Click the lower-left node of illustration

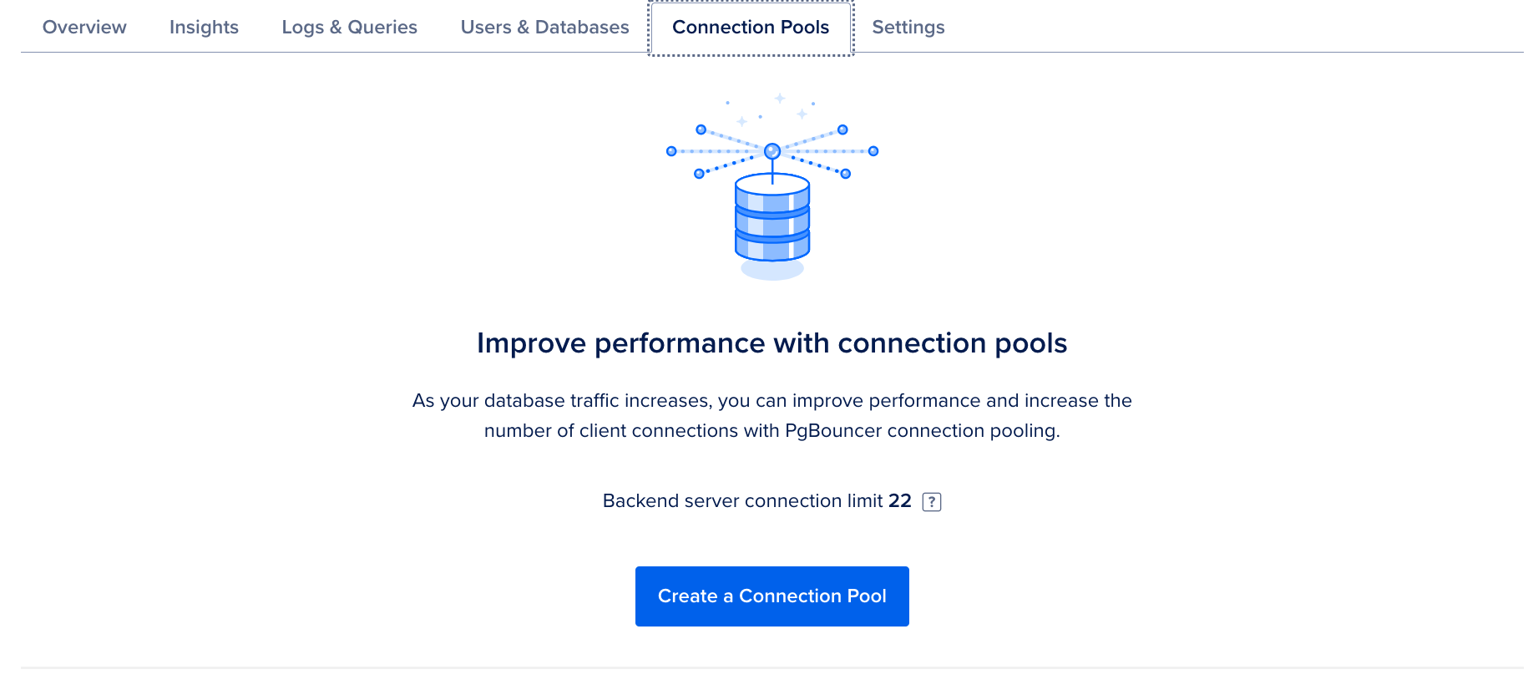point(699,174)
